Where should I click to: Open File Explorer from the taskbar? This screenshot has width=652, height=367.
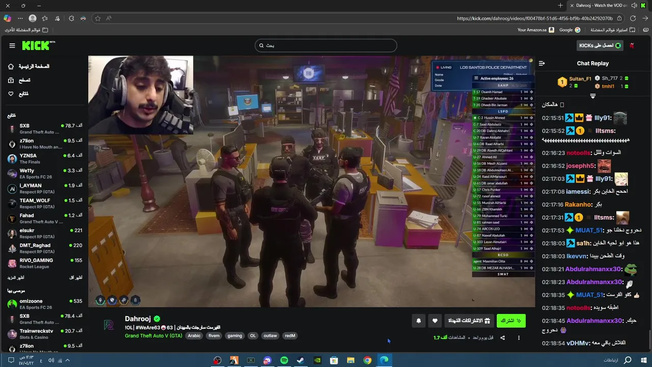pyautogui.click(x=350, y=360)
